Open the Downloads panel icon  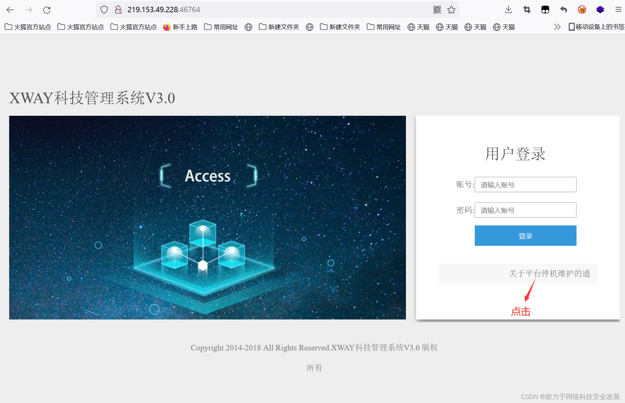(x=508, y=10)
